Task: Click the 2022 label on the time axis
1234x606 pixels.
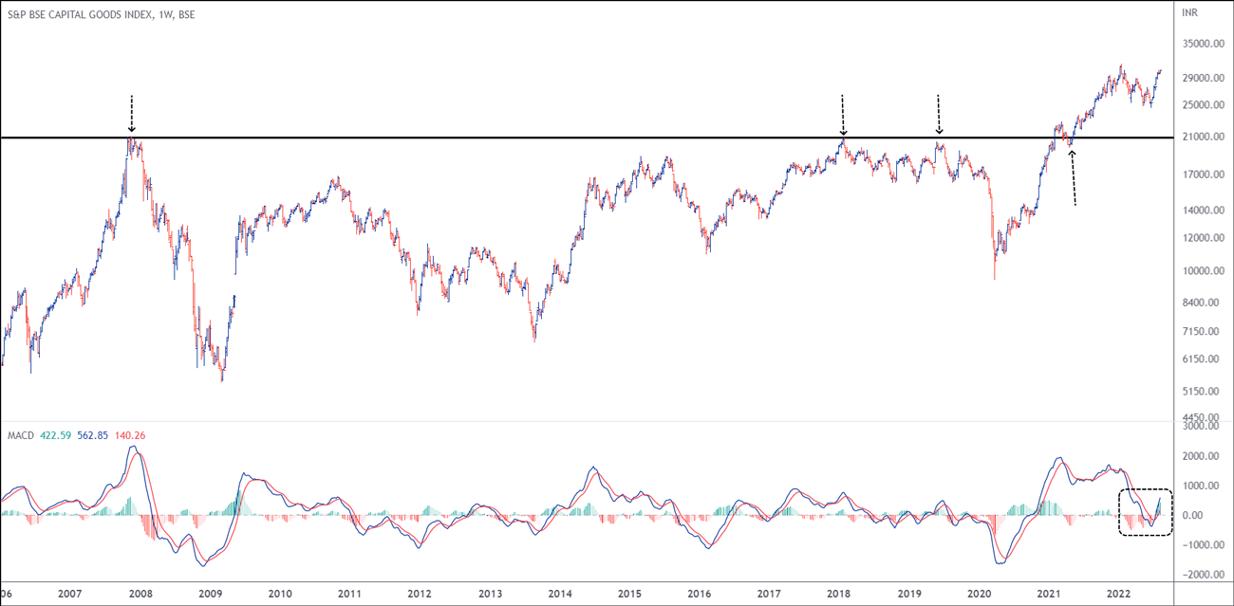Action: pyautogui.click(x=1120, y=594)
